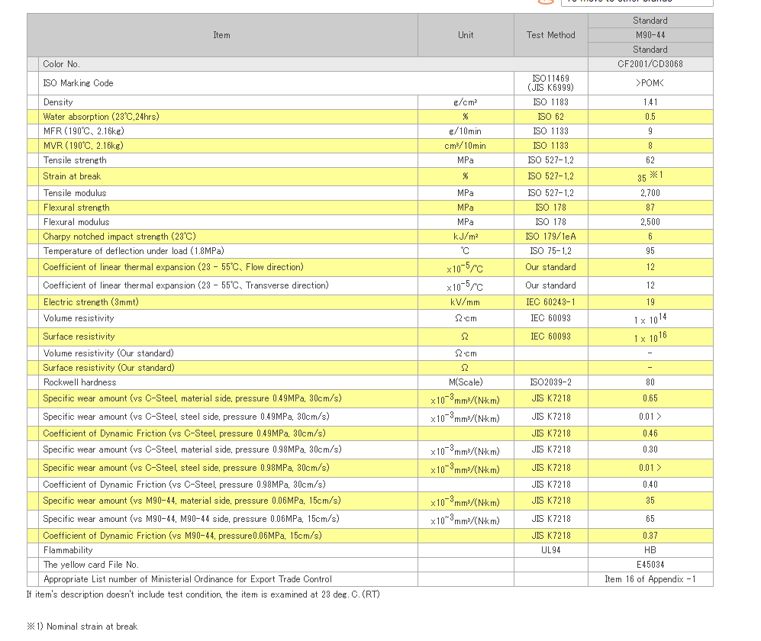Select the '35 ※1' strain value

click(x=650, y=176)
